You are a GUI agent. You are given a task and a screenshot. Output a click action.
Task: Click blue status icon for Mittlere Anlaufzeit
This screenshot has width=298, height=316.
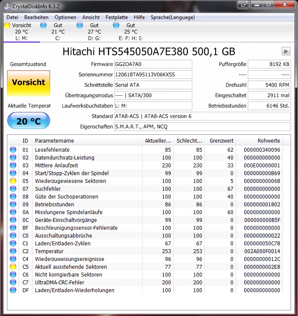click(13, 165)
